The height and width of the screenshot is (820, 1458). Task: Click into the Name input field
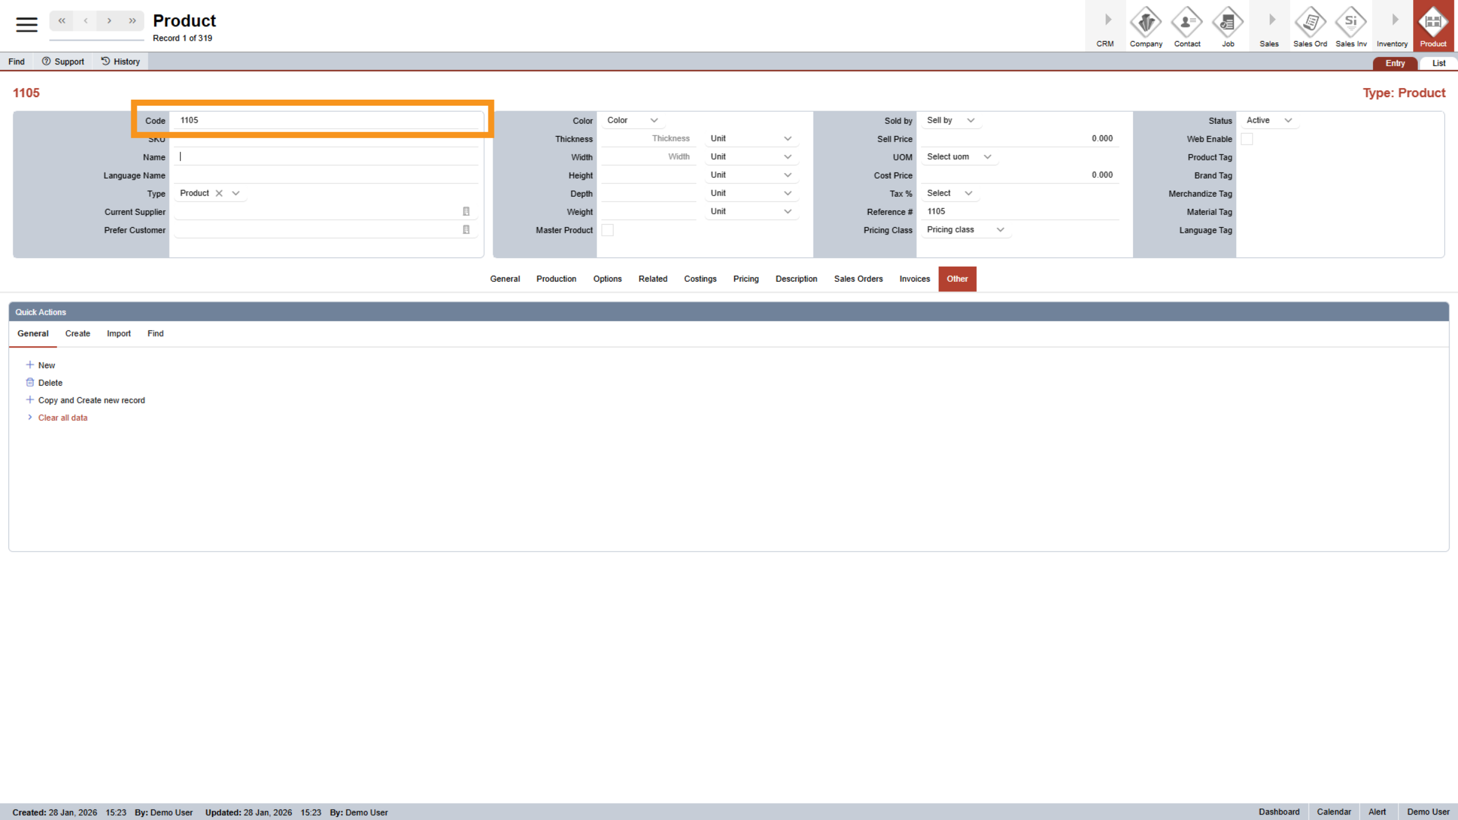point(327,157)
